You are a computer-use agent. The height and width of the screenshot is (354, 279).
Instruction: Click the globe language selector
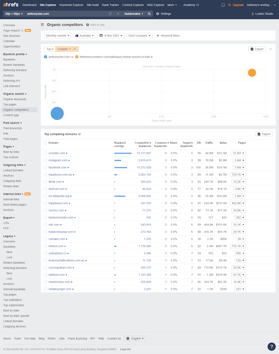pyautogui.click(x=135, y=338)
